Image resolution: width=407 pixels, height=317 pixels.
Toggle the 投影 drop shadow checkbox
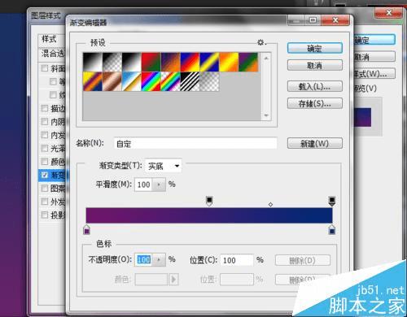(45, 215)
